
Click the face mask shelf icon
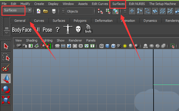tap(78, 29)
